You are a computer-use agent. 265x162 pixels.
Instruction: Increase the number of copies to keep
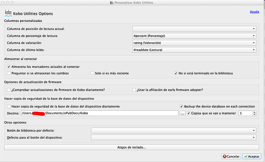[255, 112]
